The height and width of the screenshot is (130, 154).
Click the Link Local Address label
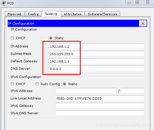(x=26, y=98)
